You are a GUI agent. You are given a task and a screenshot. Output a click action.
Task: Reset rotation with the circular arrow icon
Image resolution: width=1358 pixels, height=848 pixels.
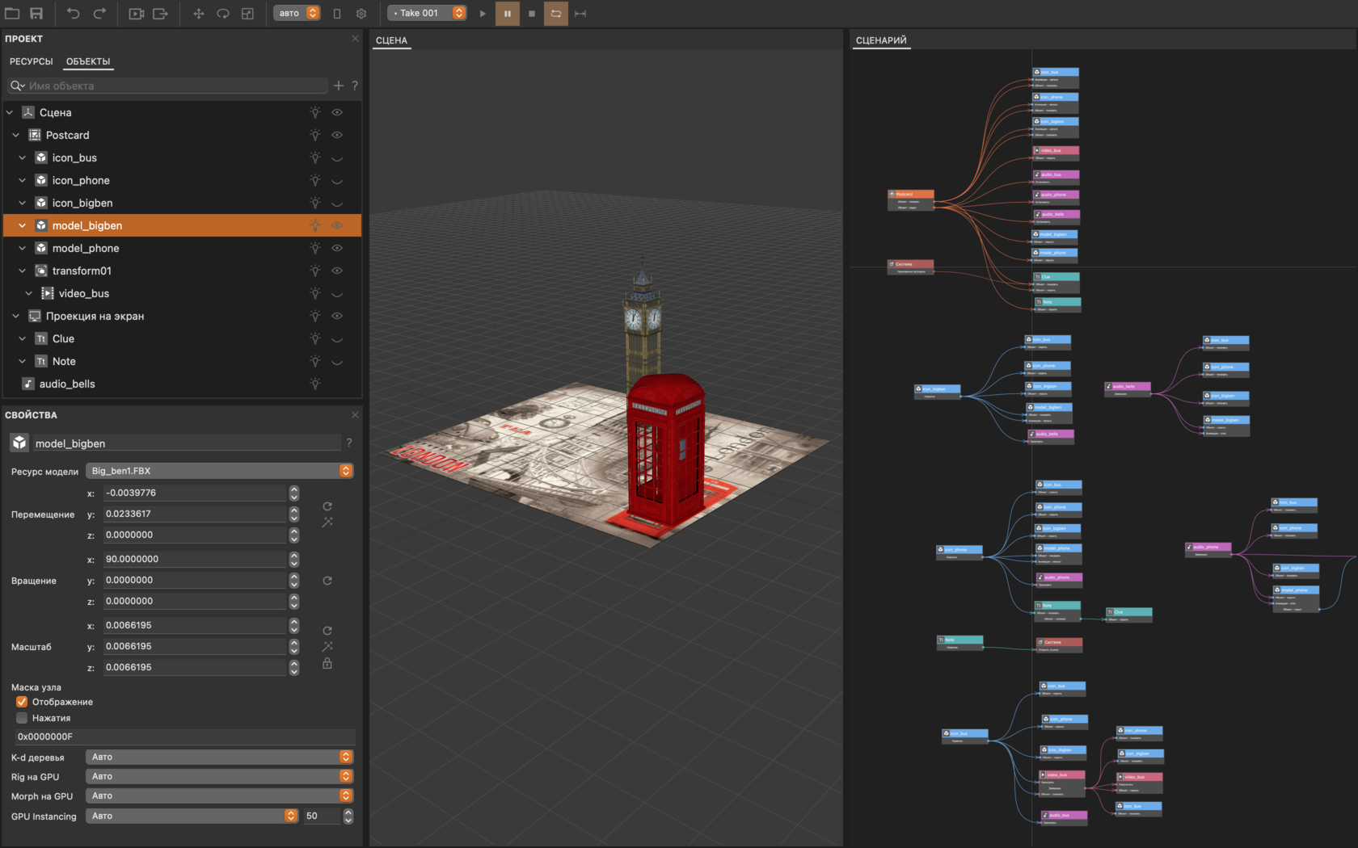pyautogui.click(x=327, y=581)
